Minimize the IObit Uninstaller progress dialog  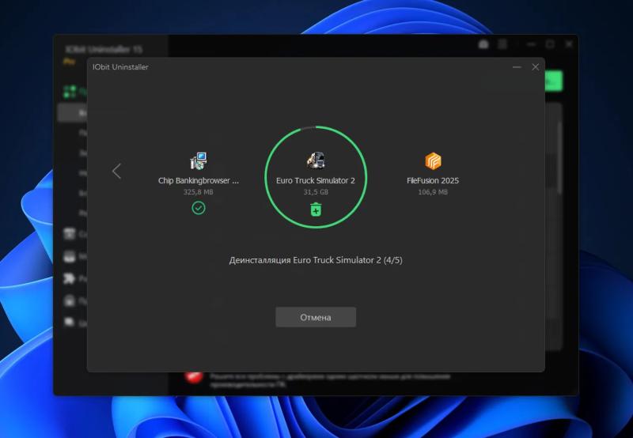click(x=517, y=67)
